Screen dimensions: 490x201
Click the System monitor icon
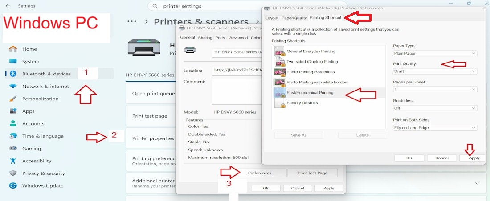[x=13, y=61]
